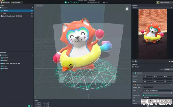Open the Camera Type Perspective dropdown
The width and height of the screenshot is (173, 107).
coord(158,93)
